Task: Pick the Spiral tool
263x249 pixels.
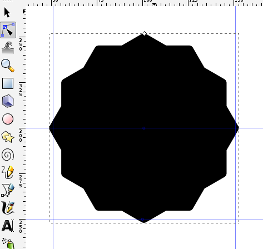Action: coord(8,155)
